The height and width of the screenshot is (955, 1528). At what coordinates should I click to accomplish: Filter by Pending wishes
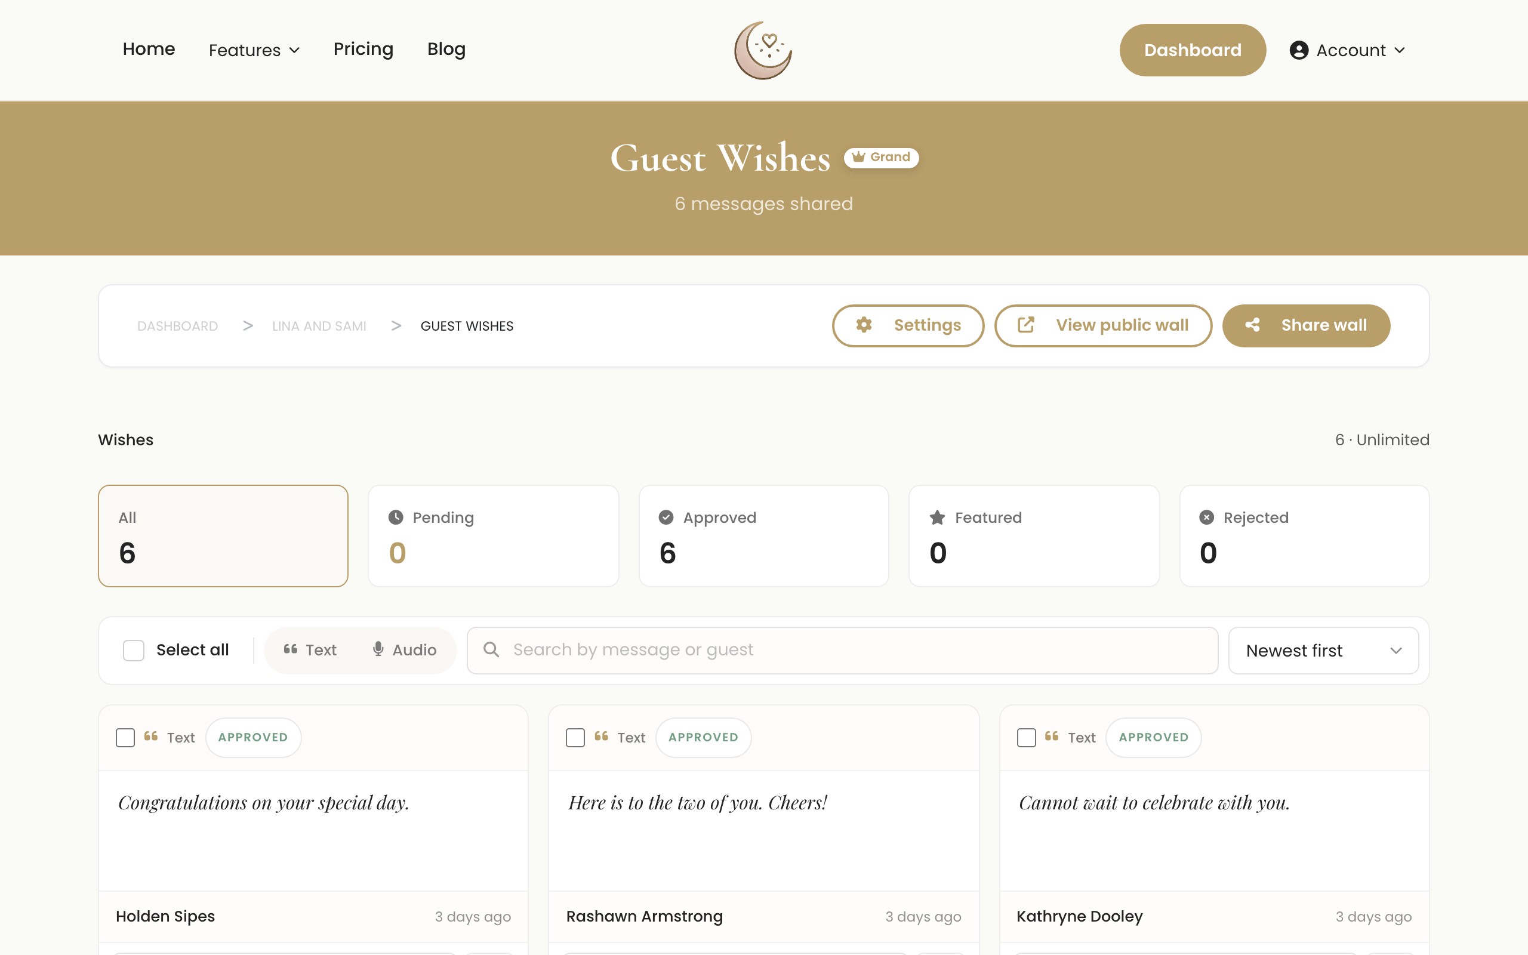pyautogui.click(x=493, y=535)
